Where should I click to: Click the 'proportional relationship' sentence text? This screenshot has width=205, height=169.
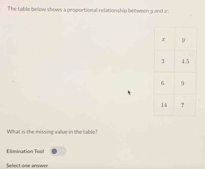click(88, 10)
